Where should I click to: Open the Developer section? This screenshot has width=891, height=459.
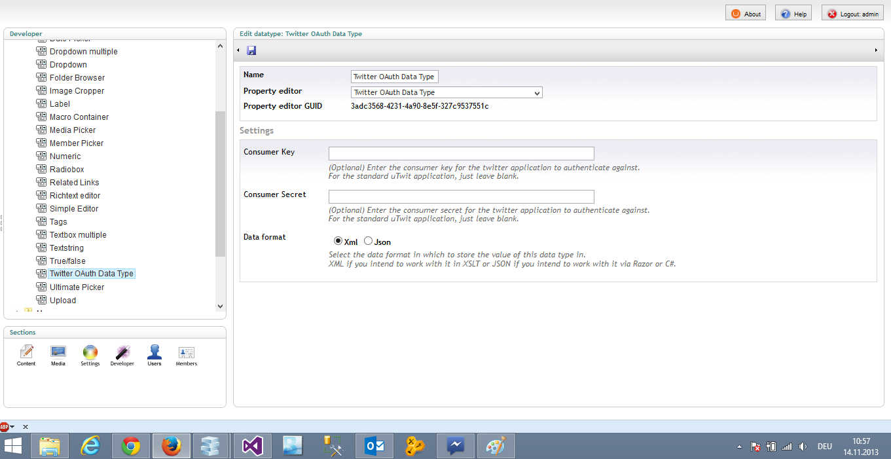tap(122, 356)
